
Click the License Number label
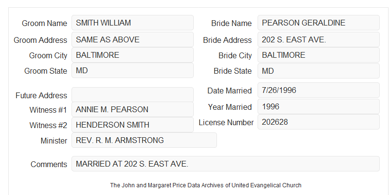coord(226,123)
